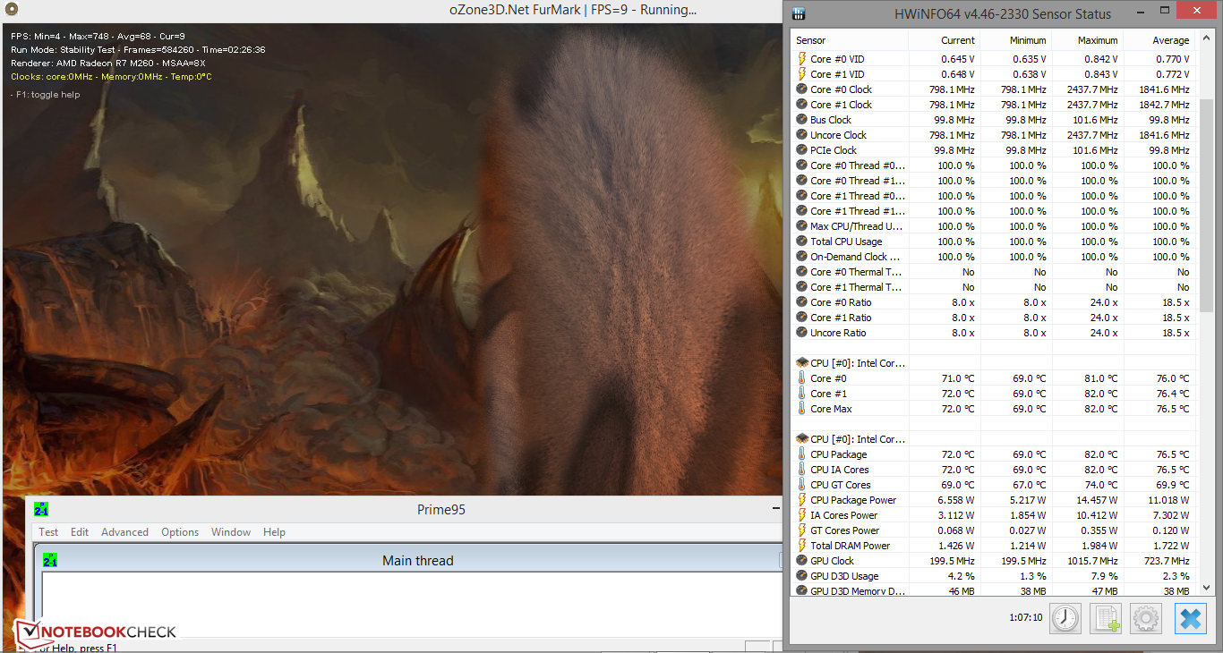Click the clock reset button in HWiNFO
This screenshot has width=1223, height=653.
(x=1065, y=618)
